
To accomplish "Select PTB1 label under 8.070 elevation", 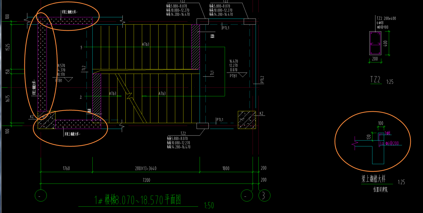I will tap(233, 76).
